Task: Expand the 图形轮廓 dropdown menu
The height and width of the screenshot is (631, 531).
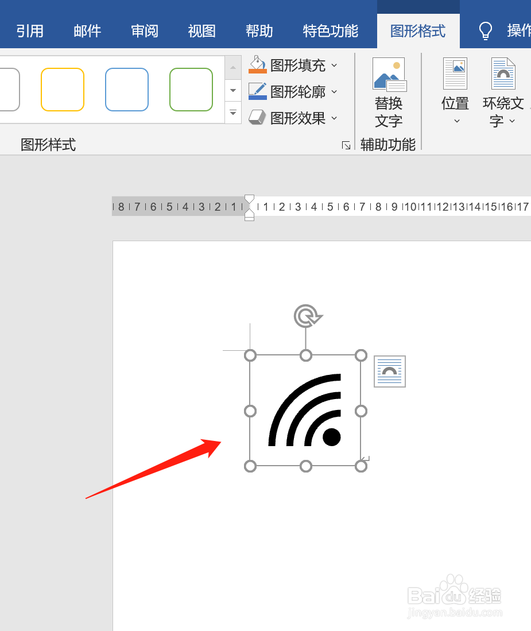Action: [334, 91]
